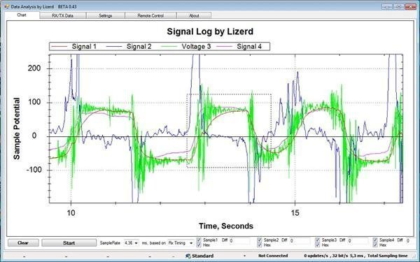Toggle the Hex checkbox under Sample3

318,245
